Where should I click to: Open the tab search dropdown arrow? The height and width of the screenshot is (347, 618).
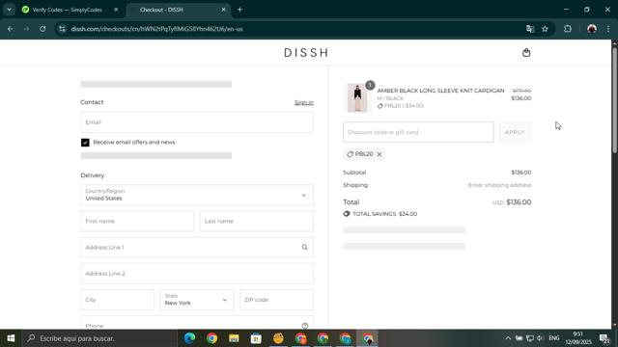9,10
